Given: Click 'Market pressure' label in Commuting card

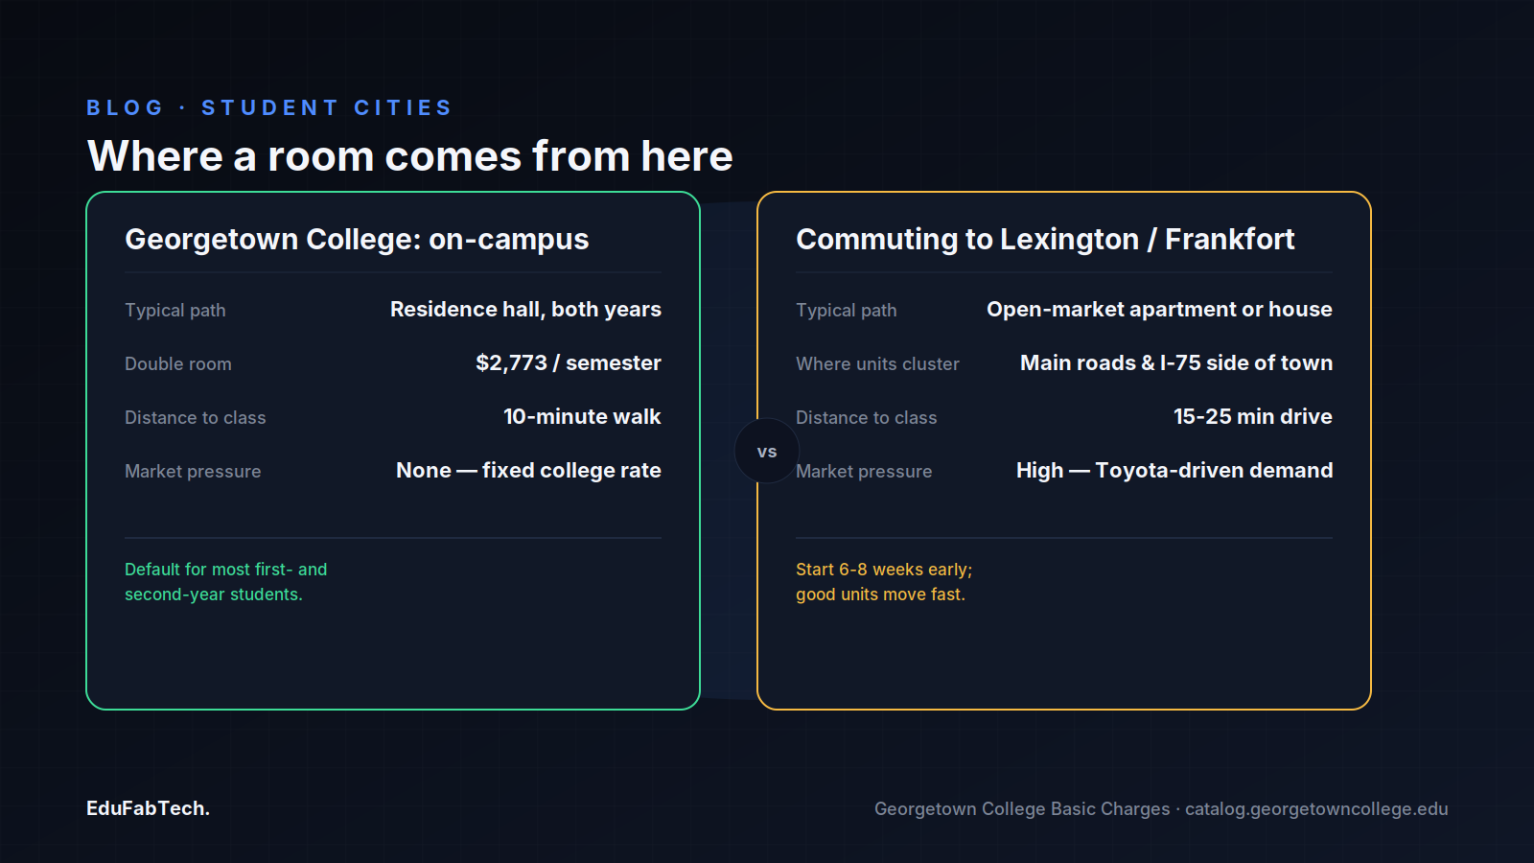Looking at the screenshot, I should point(866,471).
